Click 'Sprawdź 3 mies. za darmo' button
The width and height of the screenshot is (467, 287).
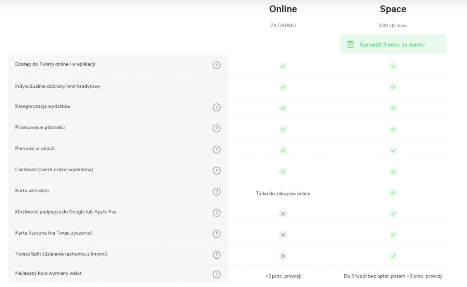(393, 44)
